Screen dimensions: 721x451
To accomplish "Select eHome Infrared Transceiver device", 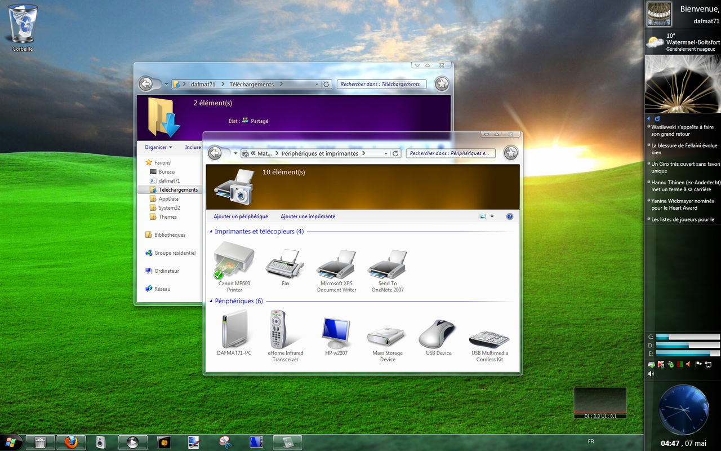I will (x=286, y=335).
